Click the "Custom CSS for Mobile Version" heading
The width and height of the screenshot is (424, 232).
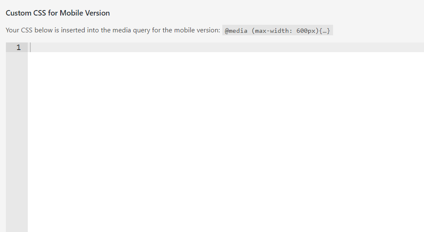click(58, 13)
